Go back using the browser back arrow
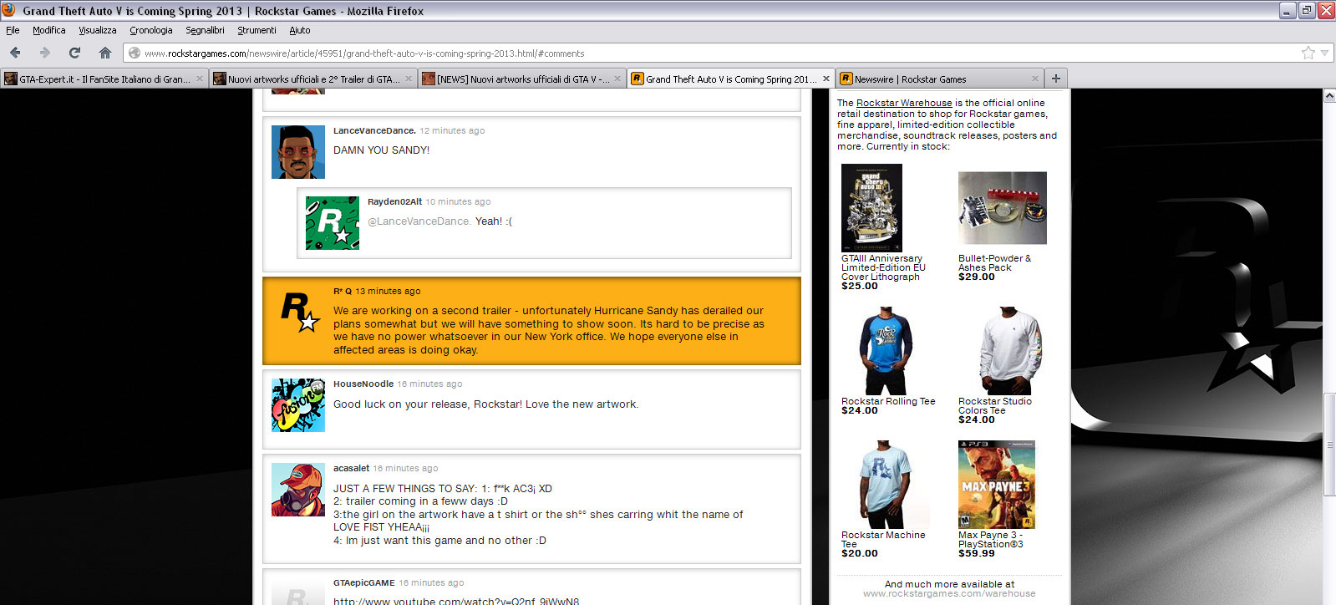This screenshot has width=1336, height=605. [x=15, y=53]
